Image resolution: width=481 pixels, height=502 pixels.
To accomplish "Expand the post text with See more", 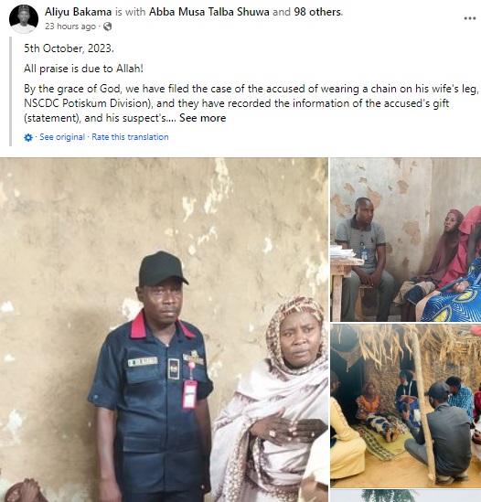I will [202, 118].
